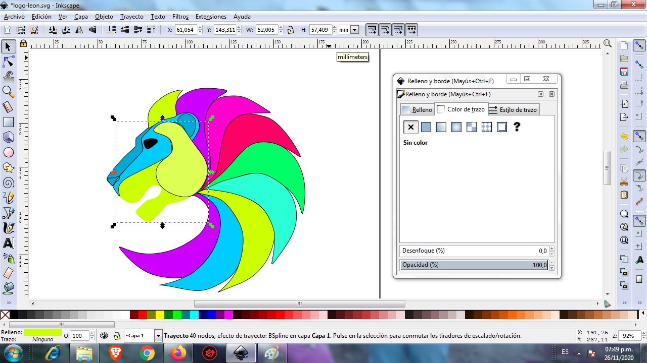The image size is (647, 363).
Task: Adjust the Opacidad percentage slider
Action: 474,265
